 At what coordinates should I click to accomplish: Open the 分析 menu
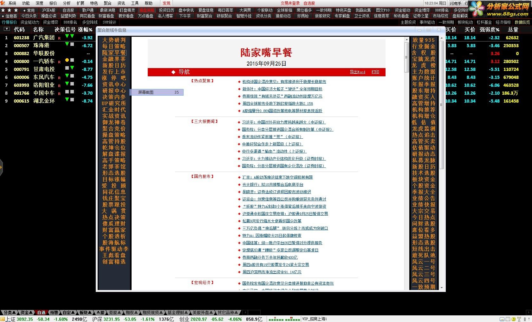point(67,3)
